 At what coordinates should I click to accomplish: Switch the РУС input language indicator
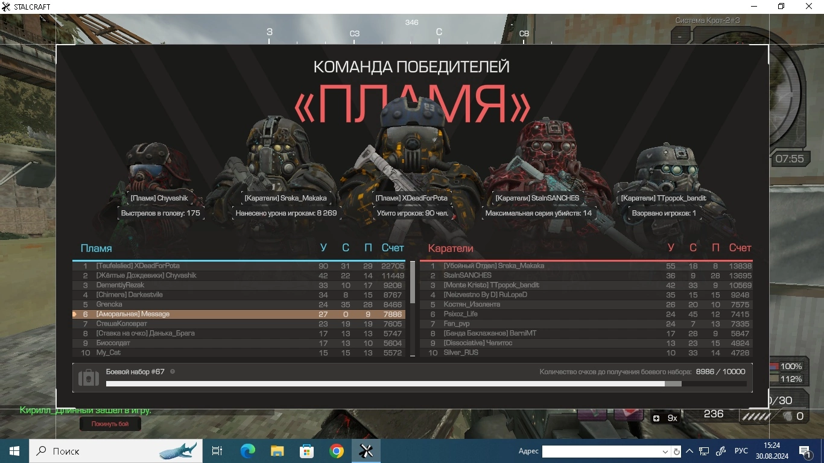[x=741, y=451]
